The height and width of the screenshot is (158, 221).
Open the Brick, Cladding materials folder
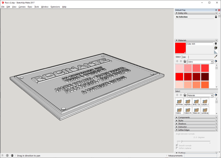[196, 102]
